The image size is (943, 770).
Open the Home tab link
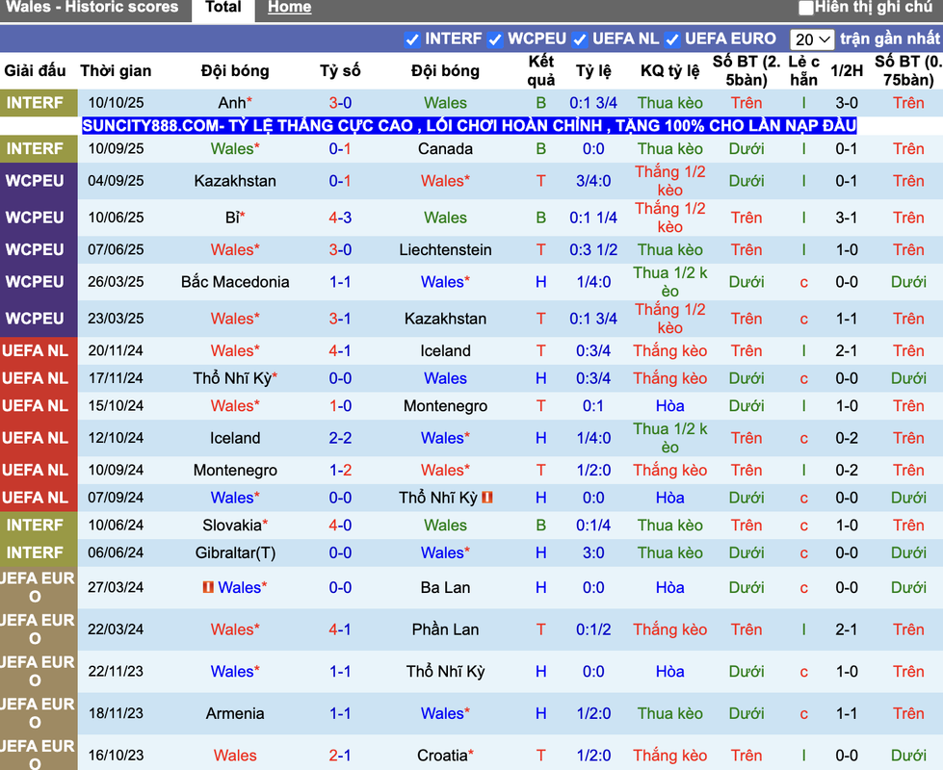point(289,8)
